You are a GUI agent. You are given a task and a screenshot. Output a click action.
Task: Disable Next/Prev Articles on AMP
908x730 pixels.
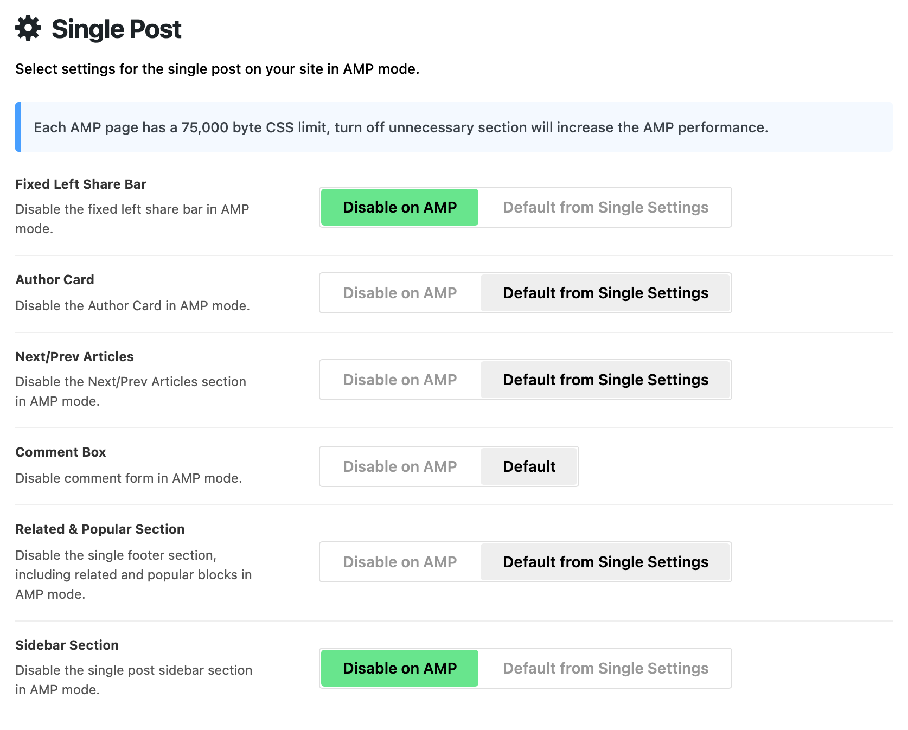pyautogui.click(x=400, y=380)
